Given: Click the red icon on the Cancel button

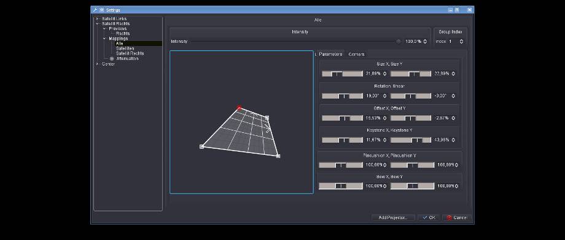Looking at the screenshot, I should (449, 218).
